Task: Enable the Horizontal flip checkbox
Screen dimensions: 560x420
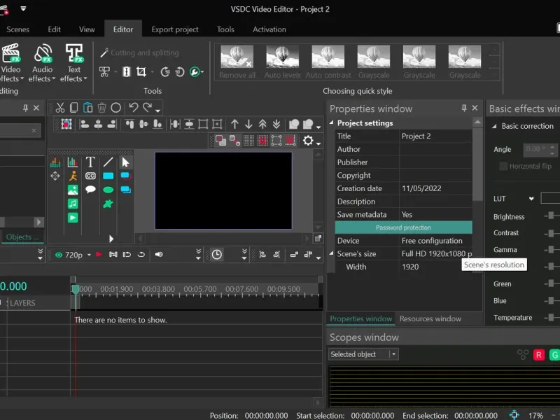Action: pyautogui.click(x=503, y=167)
